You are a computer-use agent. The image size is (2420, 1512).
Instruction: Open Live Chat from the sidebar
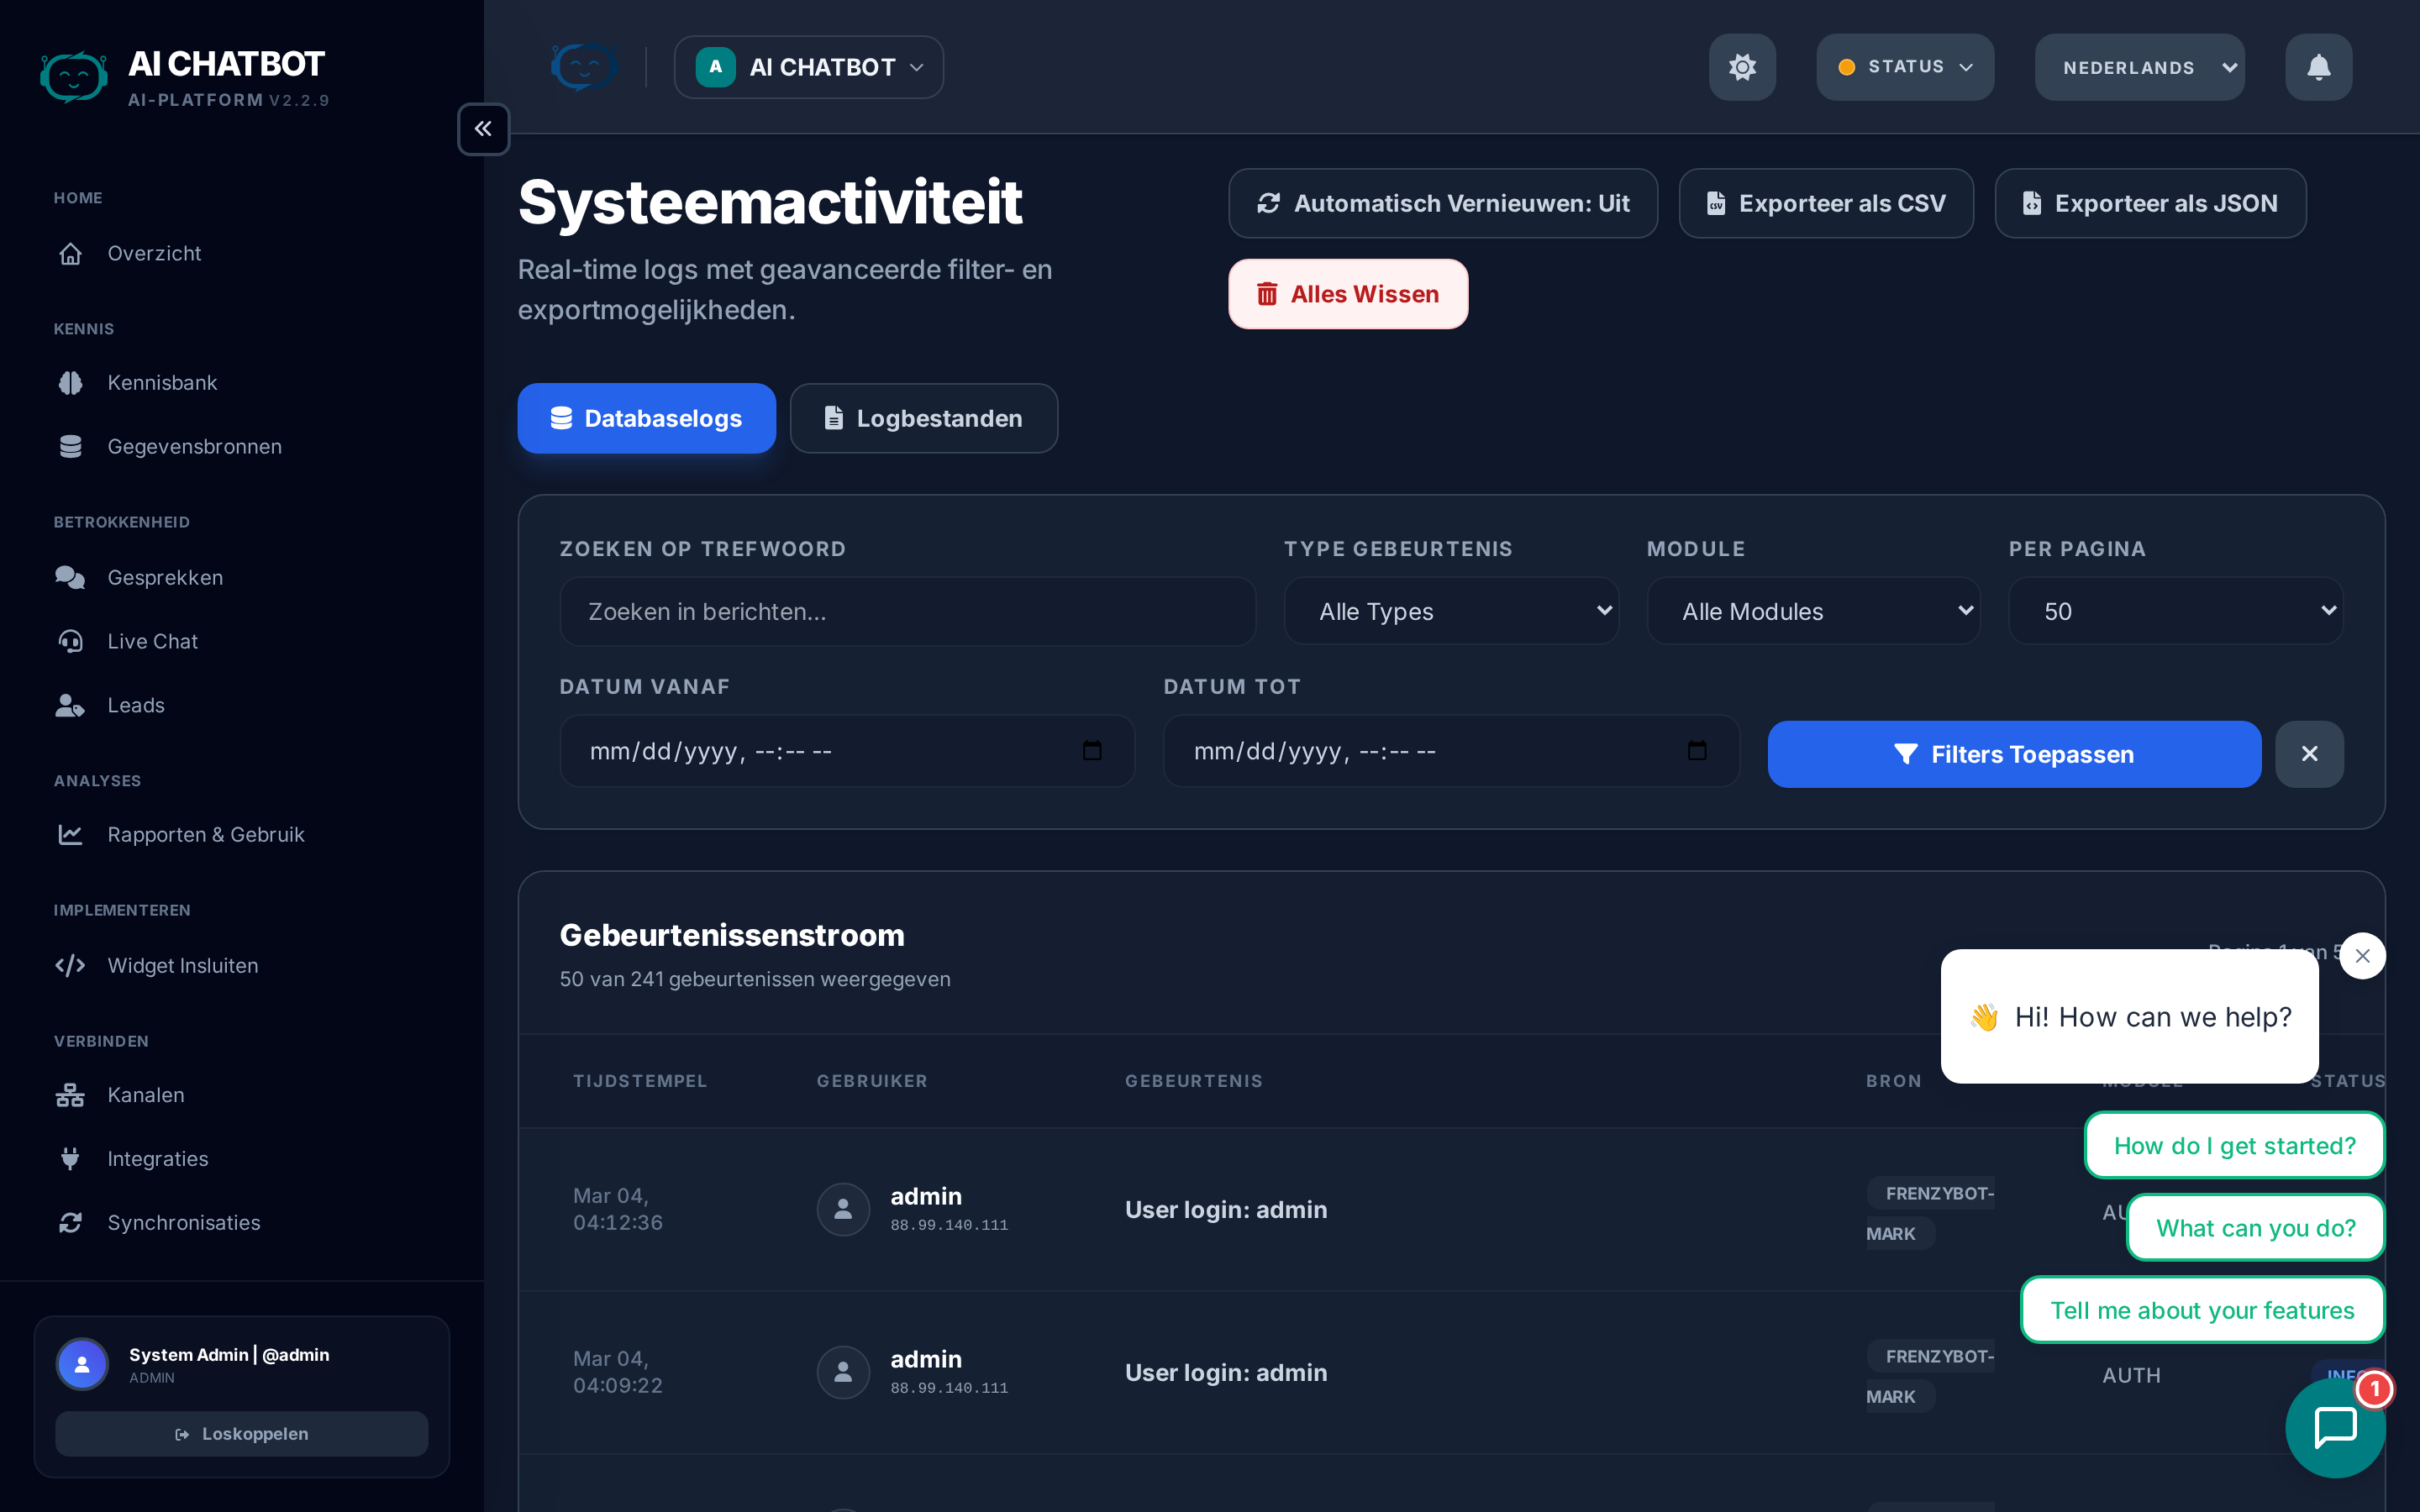point(153,641)
